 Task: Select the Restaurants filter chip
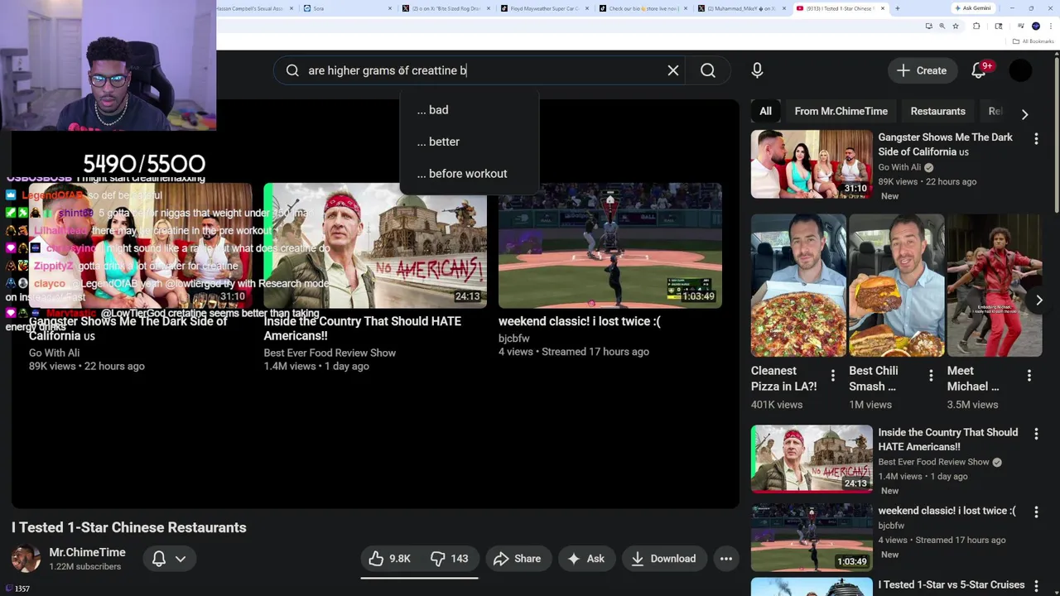[x=937, y=111]
